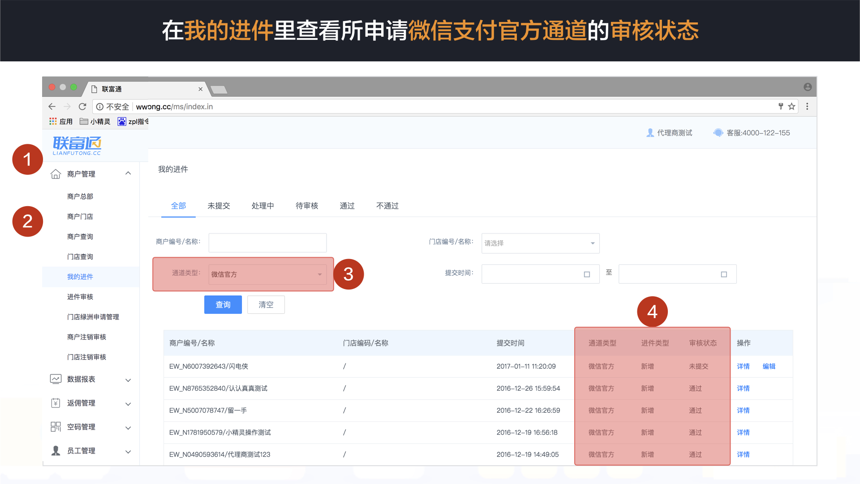Image resolution: width=860 pixels, height=484 pixels.
Task: Open 商户门店 in sidebar
Action: [x=80, y=216]
